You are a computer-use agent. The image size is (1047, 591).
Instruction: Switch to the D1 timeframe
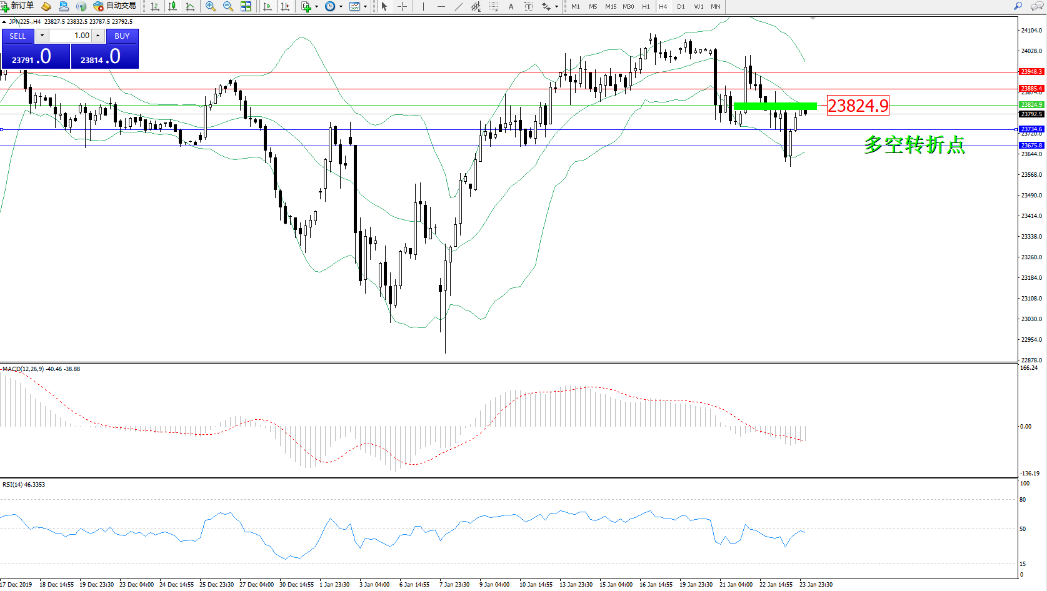681,6
